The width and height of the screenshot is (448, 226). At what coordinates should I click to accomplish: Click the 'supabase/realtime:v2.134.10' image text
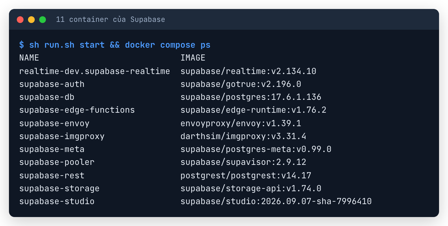(x=248, y=71)
